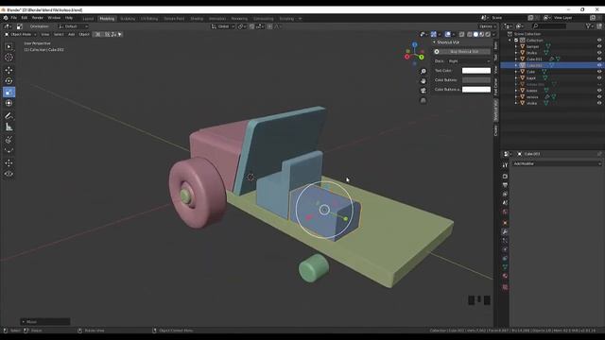Switch to the Layout workspace tab
Screen dimensions: 605x340
coord(88,19)
